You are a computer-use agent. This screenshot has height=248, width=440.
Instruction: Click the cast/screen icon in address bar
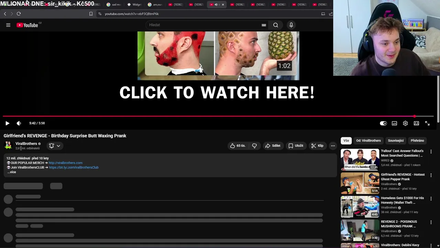(323, 14)
